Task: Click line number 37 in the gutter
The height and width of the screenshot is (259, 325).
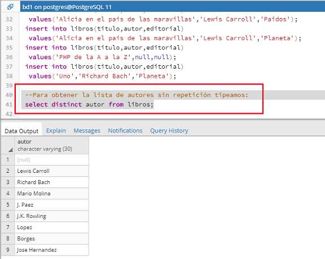Action: coord(9,66)
